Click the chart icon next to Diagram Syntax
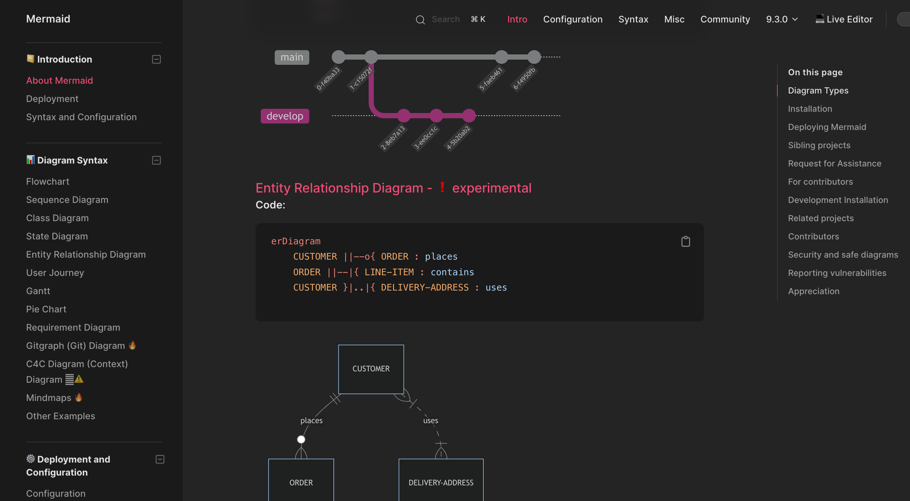The height and width of the screenshot is (501, 910). (x=30, y=160)
